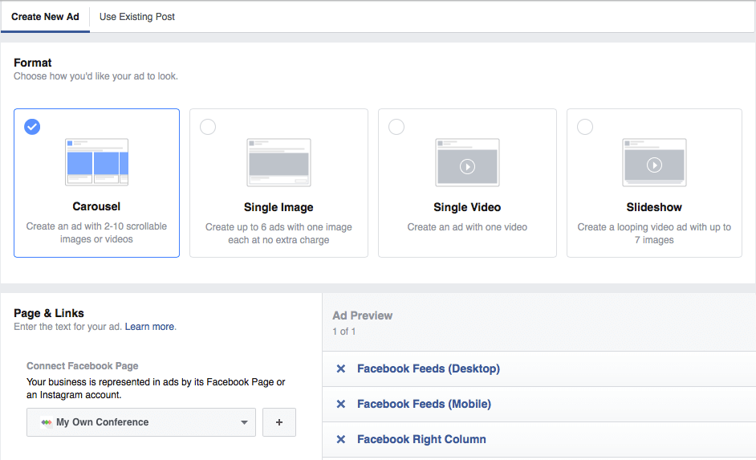The width and height of the screenshot is (756, 460).
Task: Click the My Own Conference page logo icon
Action: (47, 422)
